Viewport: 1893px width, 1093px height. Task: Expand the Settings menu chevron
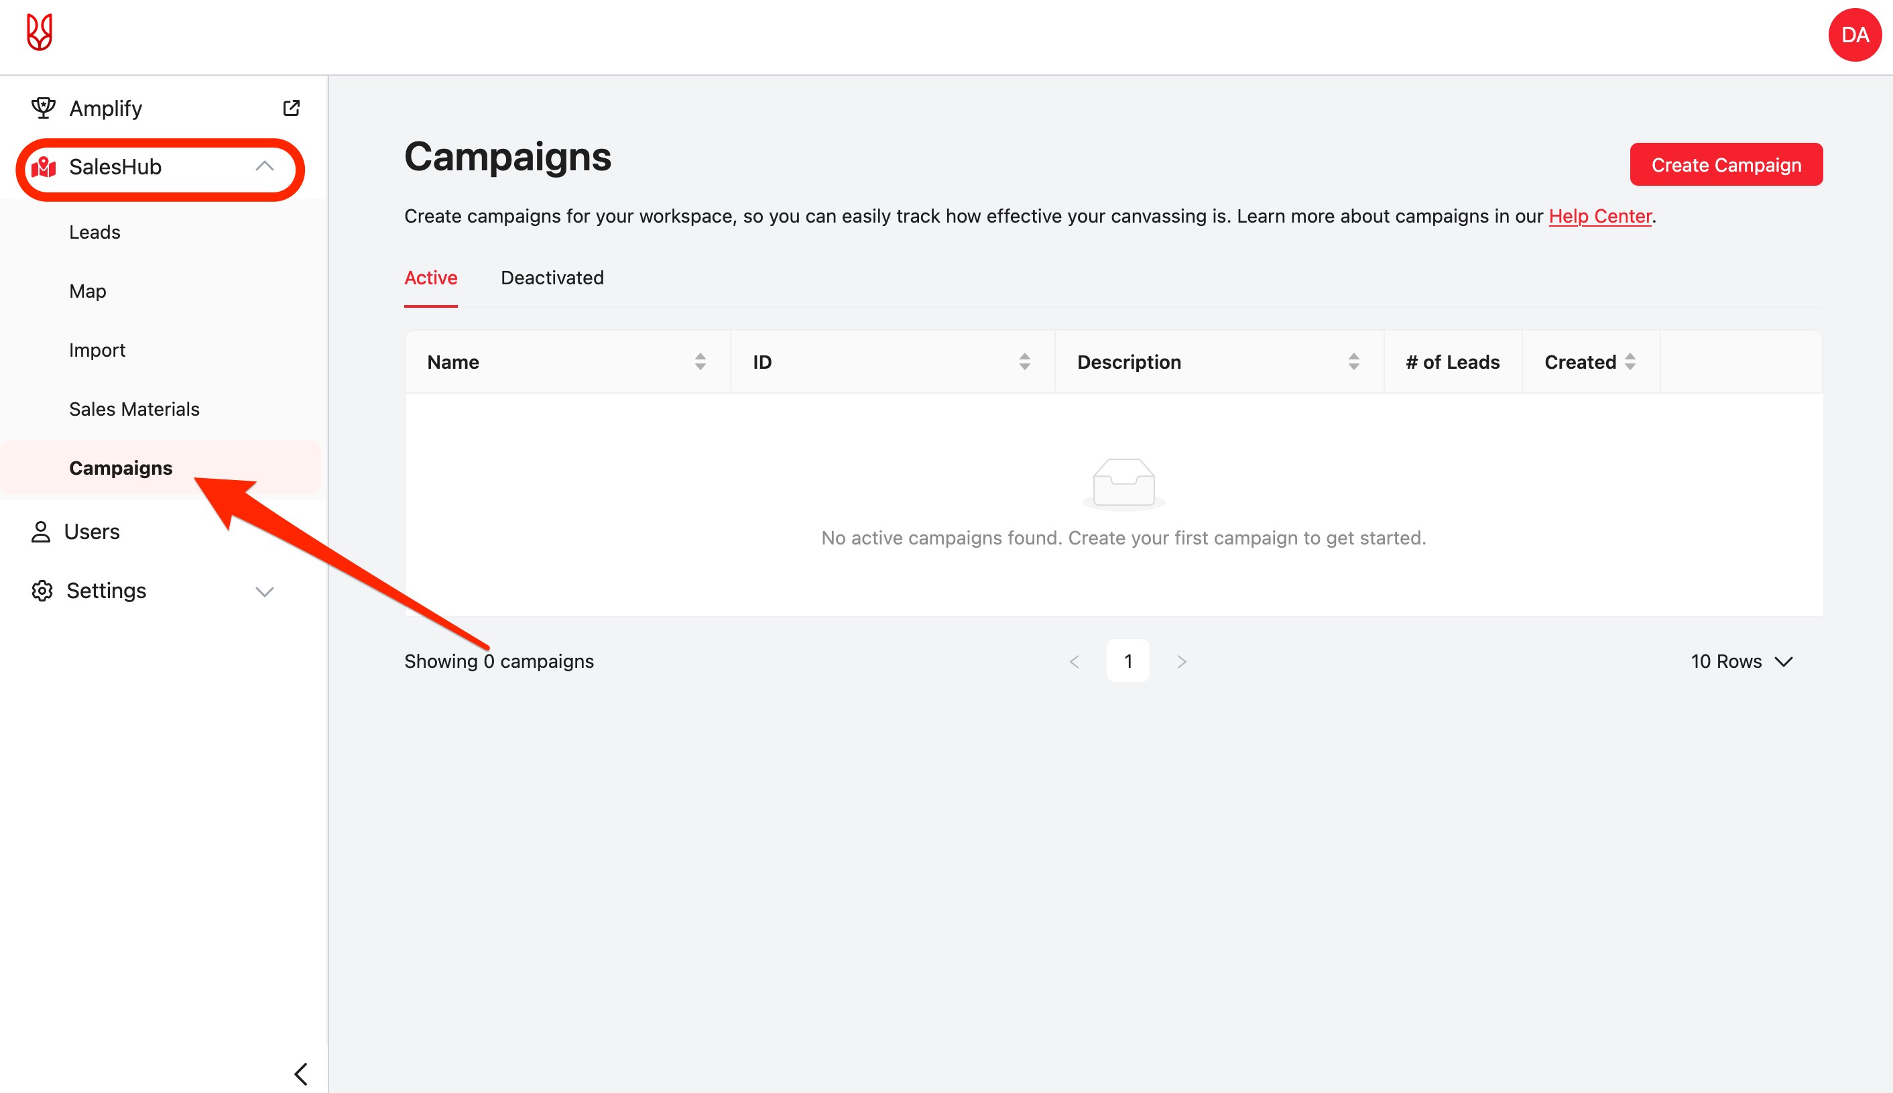264,591
